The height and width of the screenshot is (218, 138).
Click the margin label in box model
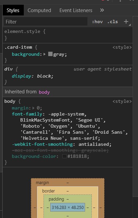(x=42, y=182)
